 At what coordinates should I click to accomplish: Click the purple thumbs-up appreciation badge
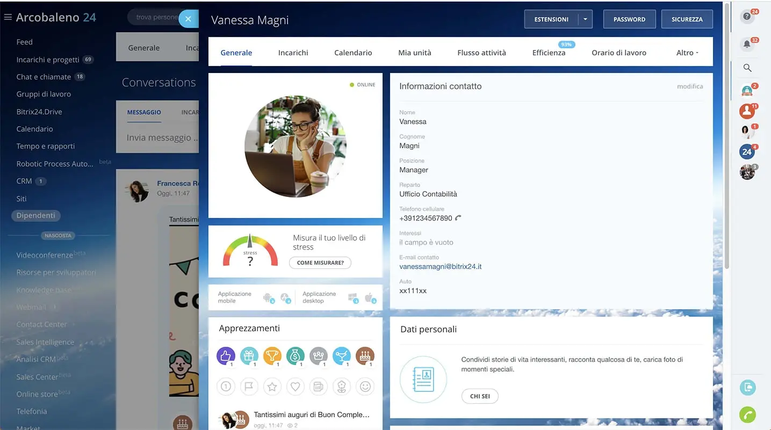coord(226,355)
